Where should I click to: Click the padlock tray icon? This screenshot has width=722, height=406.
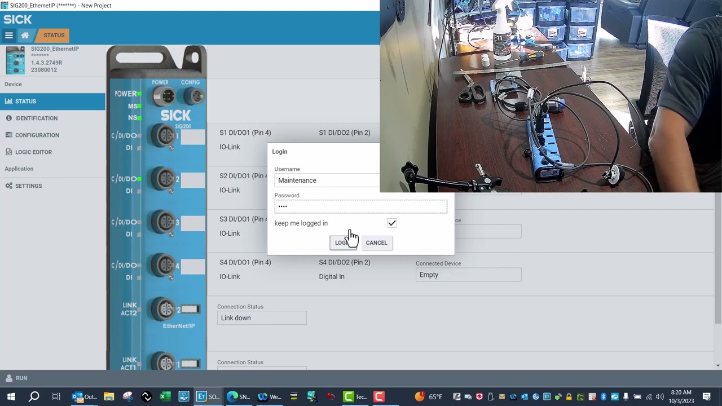click(x=569, y=396)
